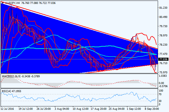169x112 pixels.
Task: Click the MACD scale value -0.5706
Action: coord(163,86)
